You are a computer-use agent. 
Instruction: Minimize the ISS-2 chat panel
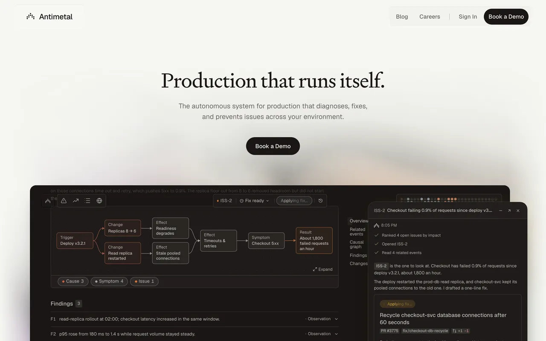coord(501,211)
